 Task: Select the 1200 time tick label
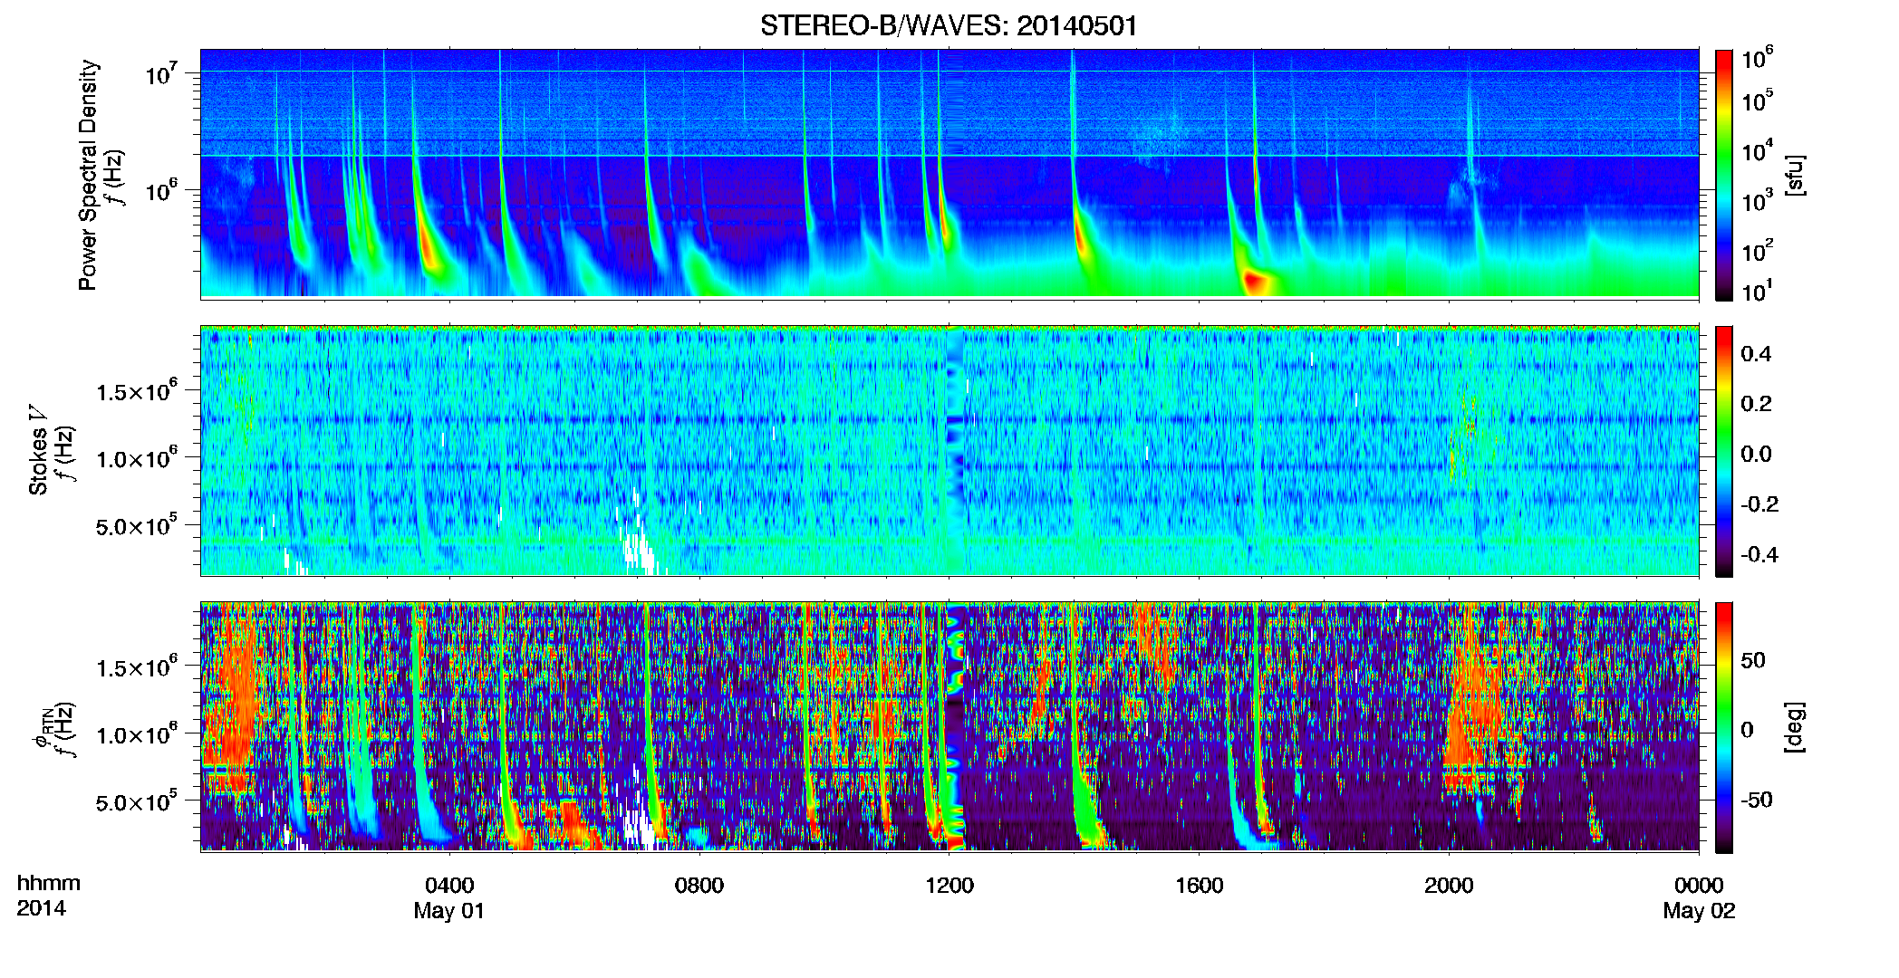pyautogui.click(x=949, y=885)
